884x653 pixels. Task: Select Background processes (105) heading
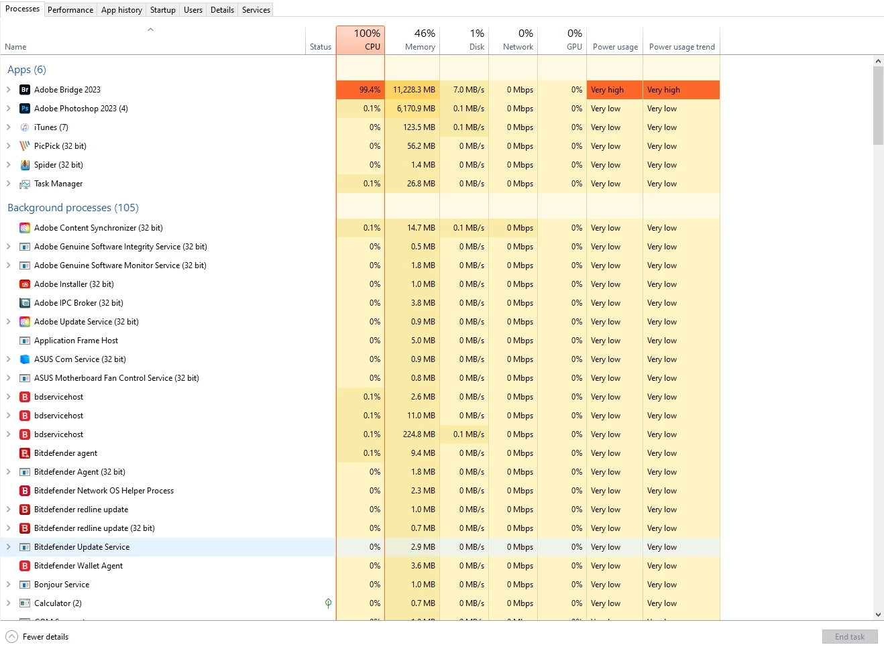click(x=73, y=208)
